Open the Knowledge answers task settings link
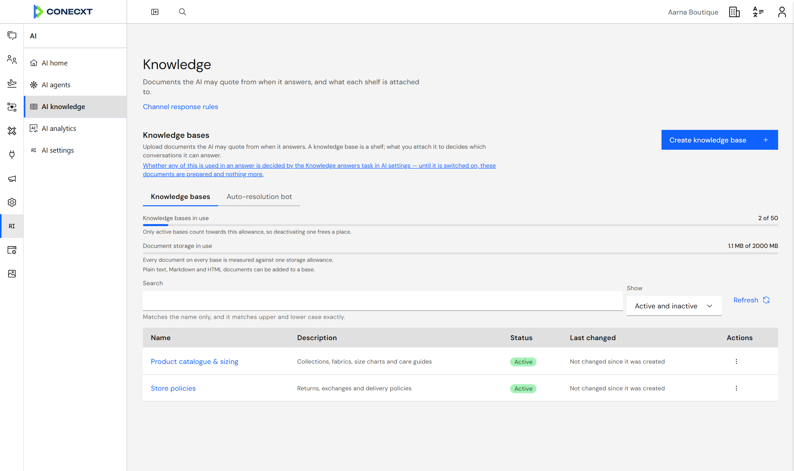This screenshot has height=471, width=794. click(319, 170)
